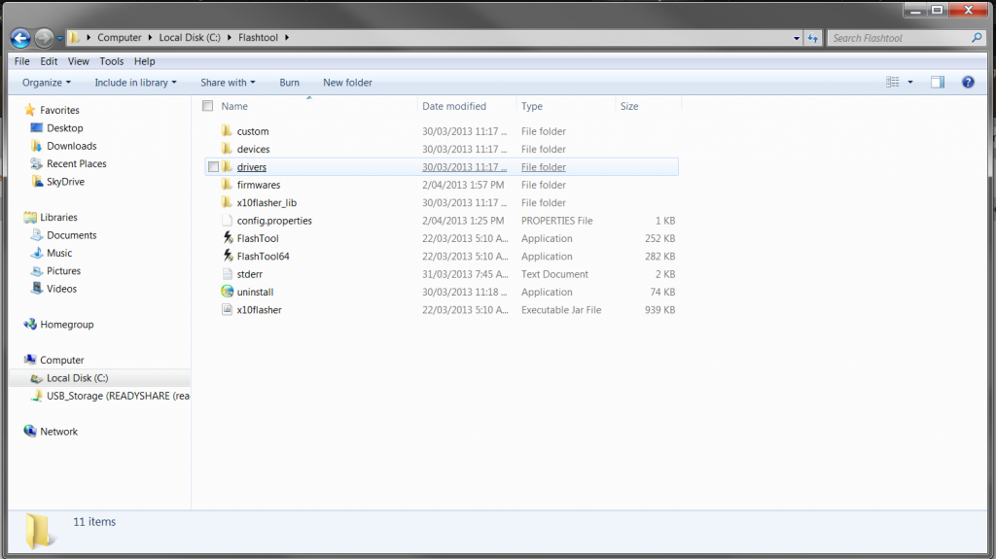Open the Edit menu

pyautogui.click(x=49, y=61)
